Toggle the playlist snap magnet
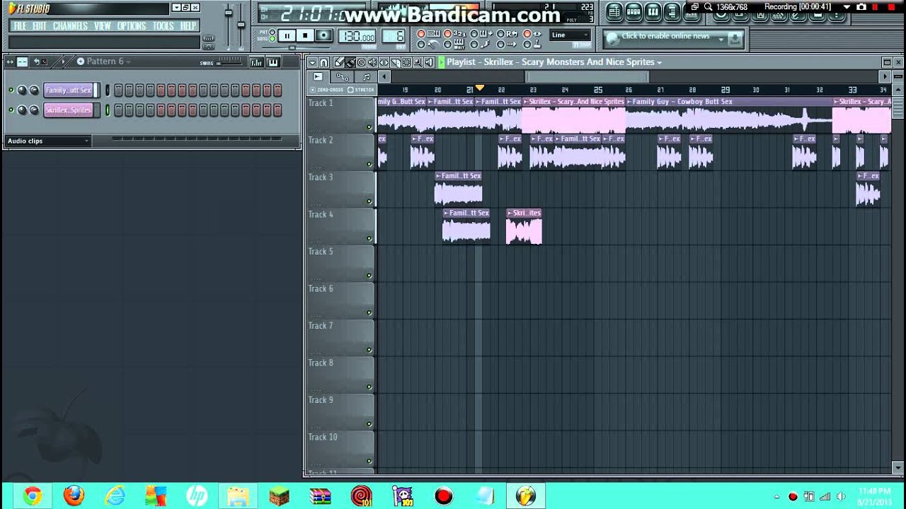Screen dimensions: 906x509 323,62
